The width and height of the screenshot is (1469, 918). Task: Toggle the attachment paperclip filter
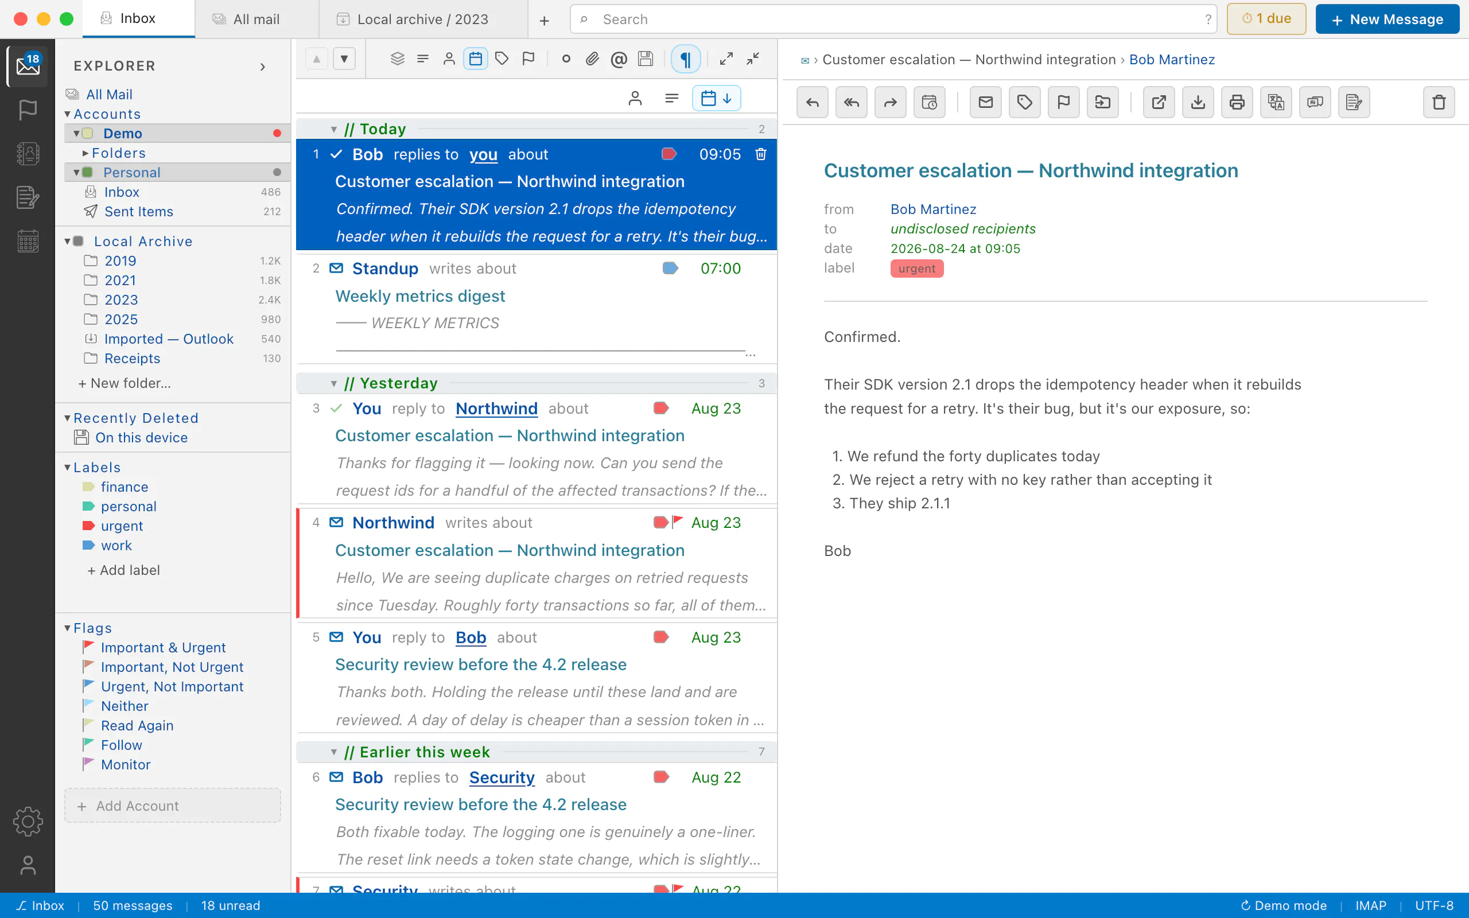point(592,59)
